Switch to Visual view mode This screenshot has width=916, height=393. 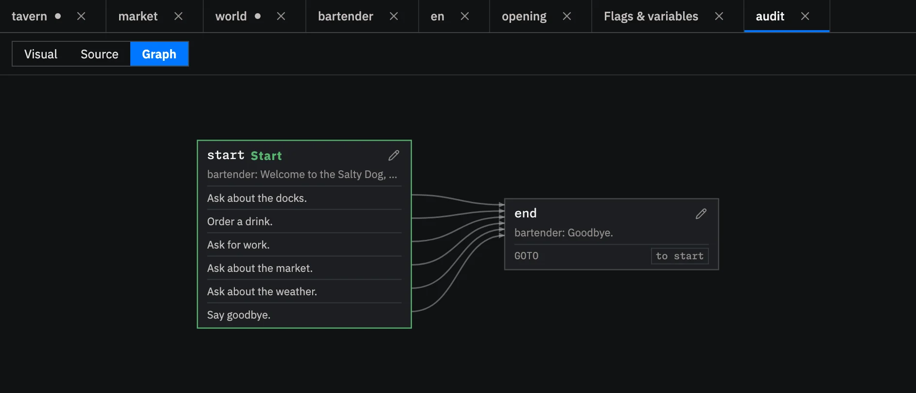click(41, 54)
